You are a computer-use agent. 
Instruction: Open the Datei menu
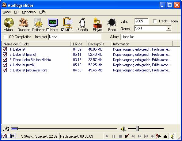click(7, 12)
